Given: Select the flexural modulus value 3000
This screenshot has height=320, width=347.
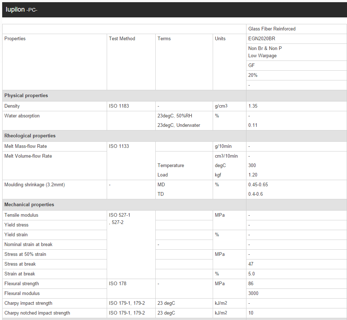Looking at the screenshot, I should 253,293.
